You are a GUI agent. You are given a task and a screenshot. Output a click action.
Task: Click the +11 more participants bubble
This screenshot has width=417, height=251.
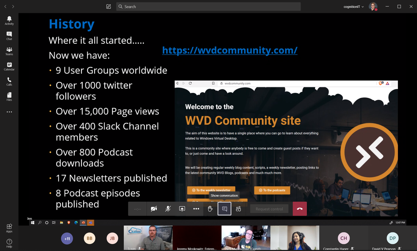click(x=67, y=238)
